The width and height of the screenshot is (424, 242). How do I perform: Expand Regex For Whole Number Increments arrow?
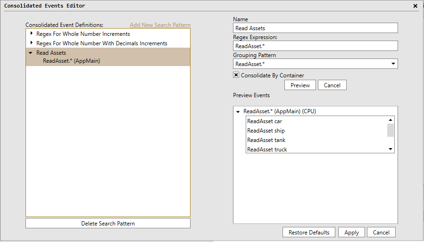(x=32, y=33)
